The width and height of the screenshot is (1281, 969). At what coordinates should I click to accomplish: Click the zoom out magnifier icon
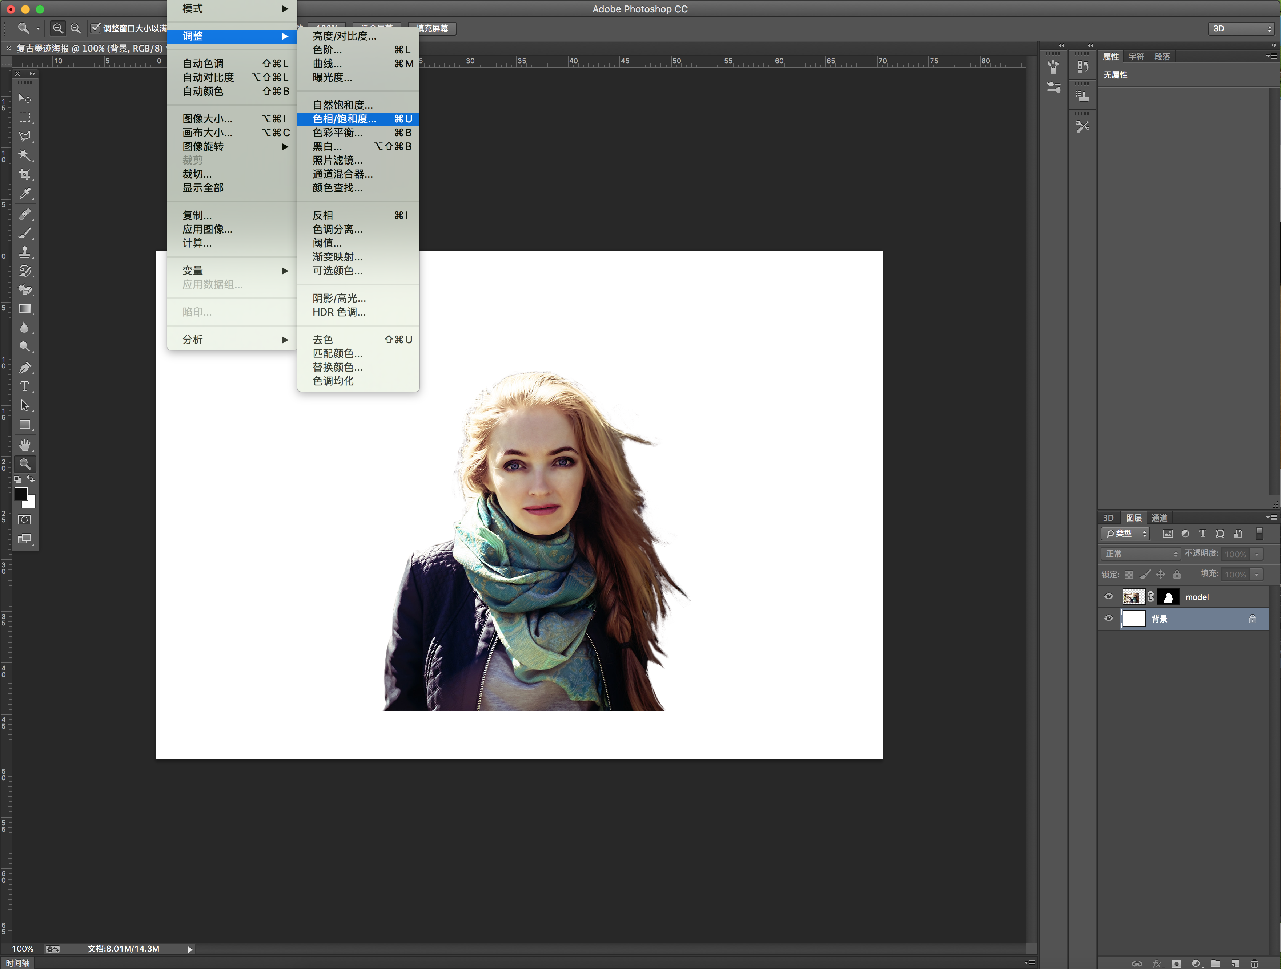click(x=75, y=28)
